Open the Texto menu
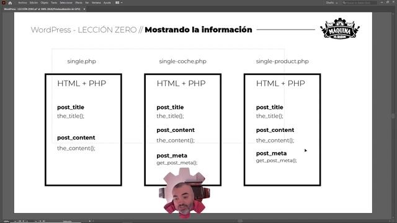 (54, 2)
